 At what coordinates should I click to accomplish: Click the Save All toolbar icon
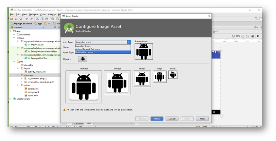pyautogui.click(x=16, y=19)
